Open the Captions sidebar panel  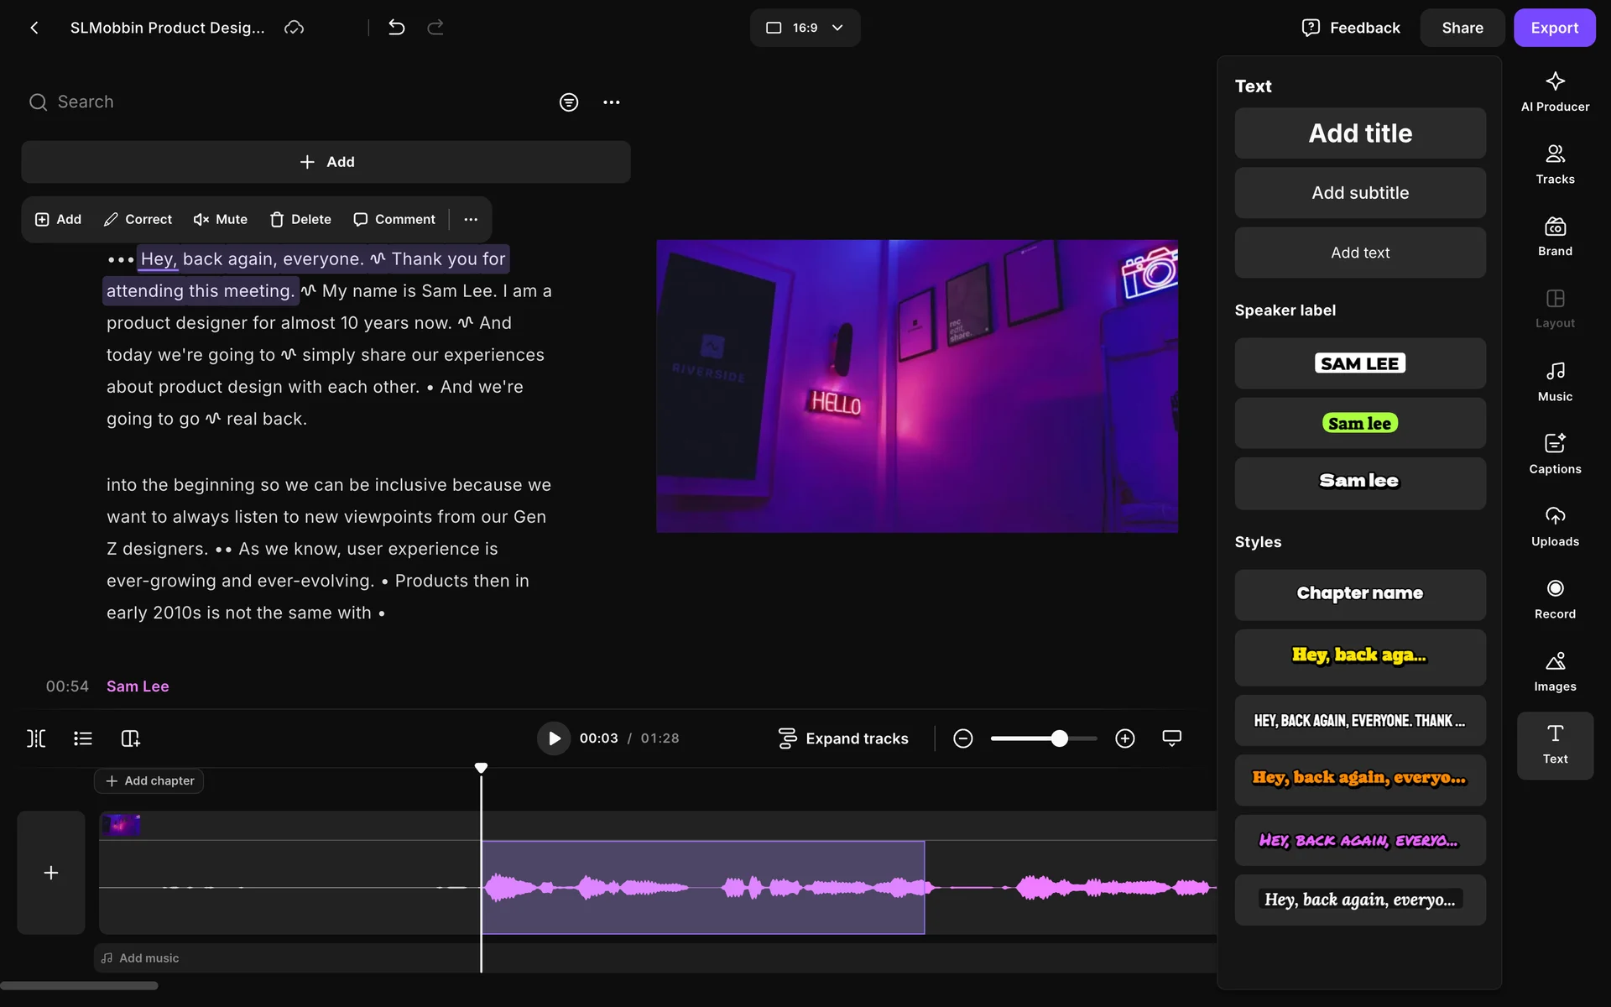click(1554, 453)
